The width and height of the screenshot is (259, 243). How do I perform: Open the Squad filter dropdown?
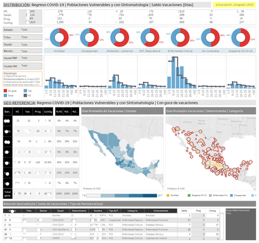(23, 44)
